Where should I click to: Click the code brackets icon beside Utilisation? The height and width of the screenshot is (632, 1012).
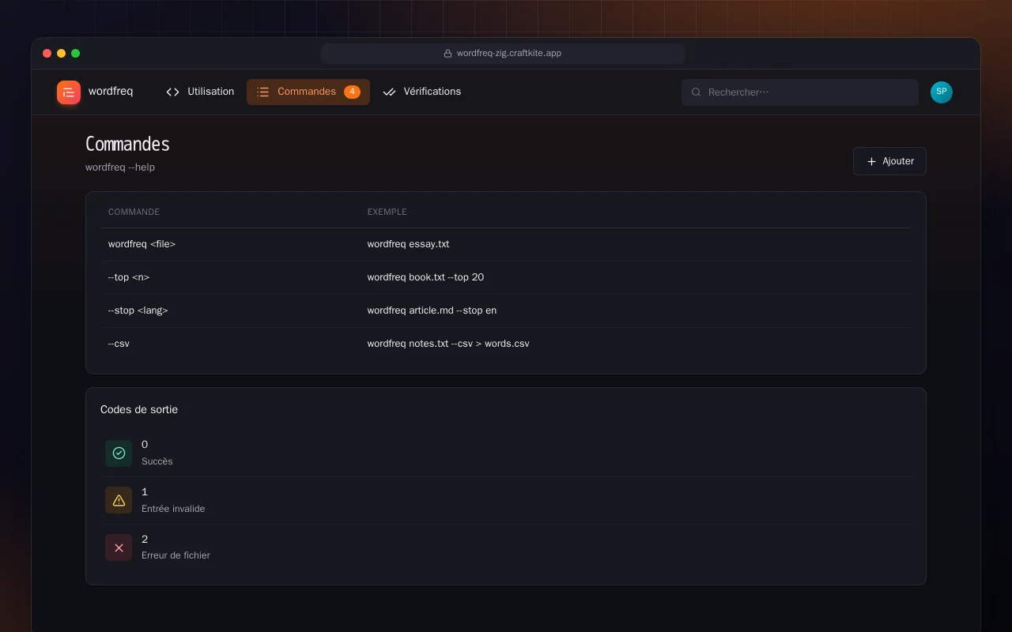(x=173, y=92)
